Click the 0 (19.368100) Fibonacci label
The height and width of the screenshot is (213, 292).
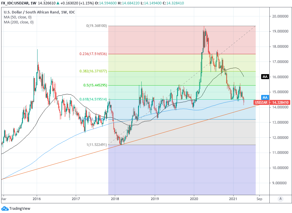click(x=96, y=26)
